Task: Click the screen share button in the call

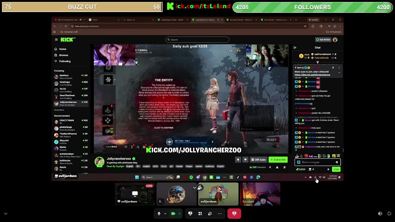Action: (x=190, y=213)
